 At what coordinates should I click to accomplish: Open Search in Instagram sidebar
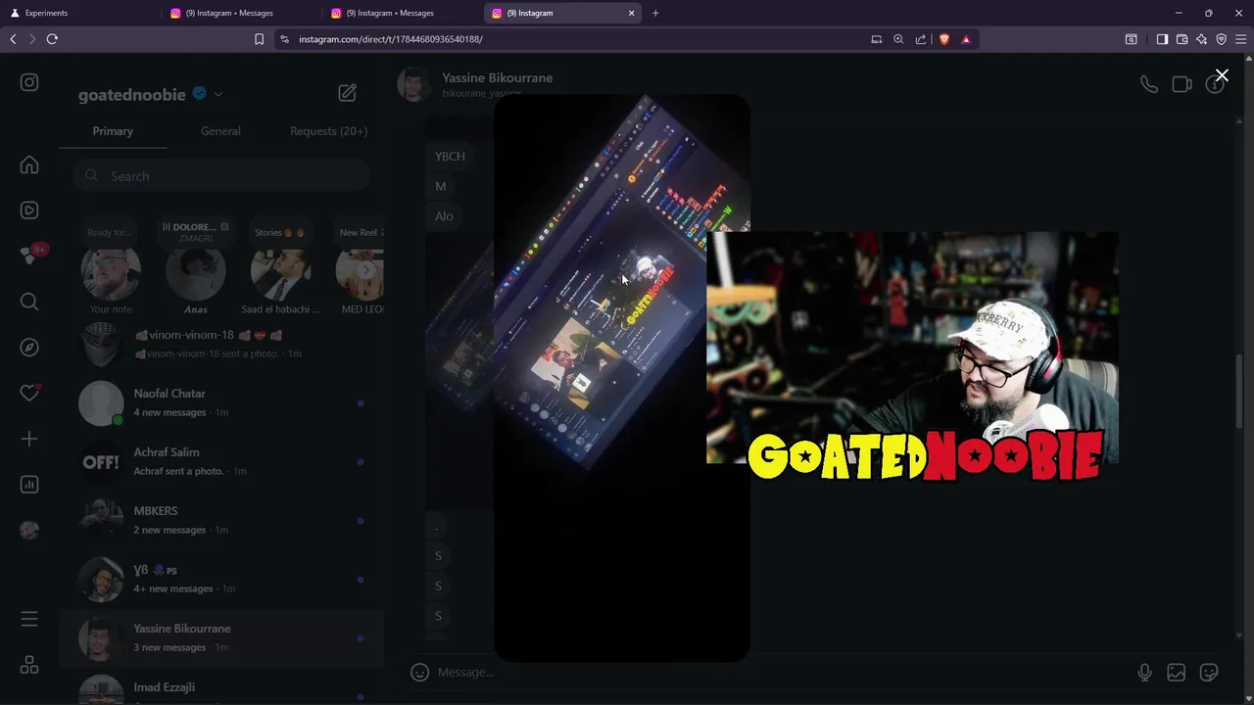(29, 302)
